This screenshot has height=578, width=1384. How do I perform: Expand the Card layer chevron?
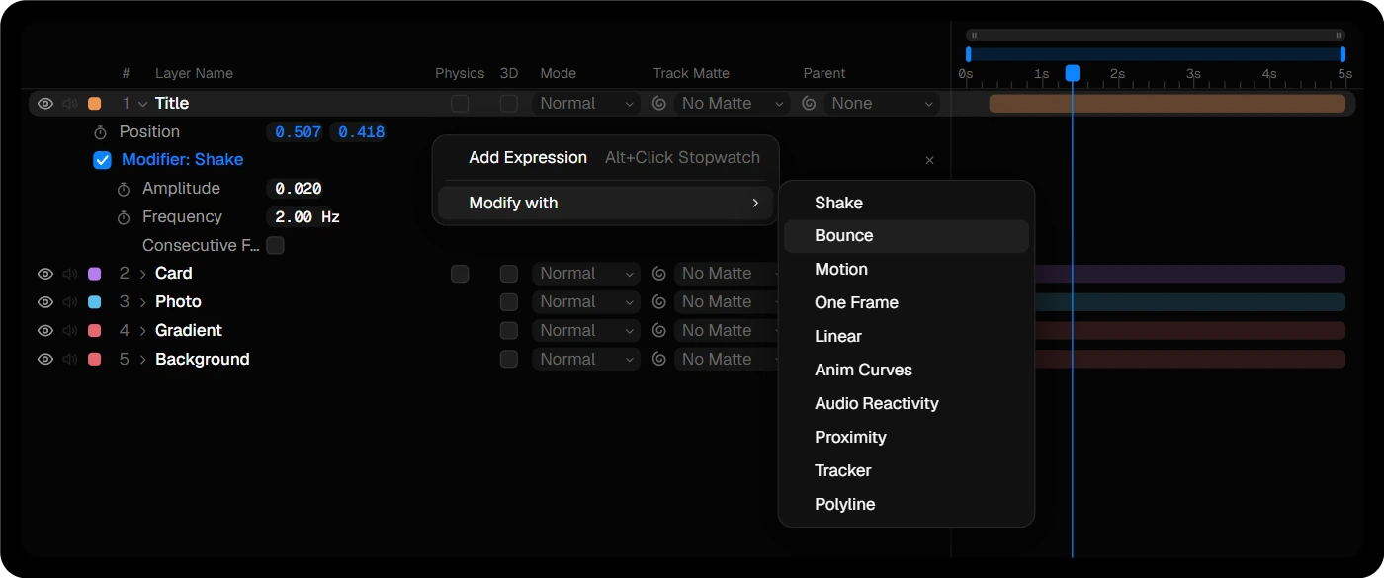(142, 274)
